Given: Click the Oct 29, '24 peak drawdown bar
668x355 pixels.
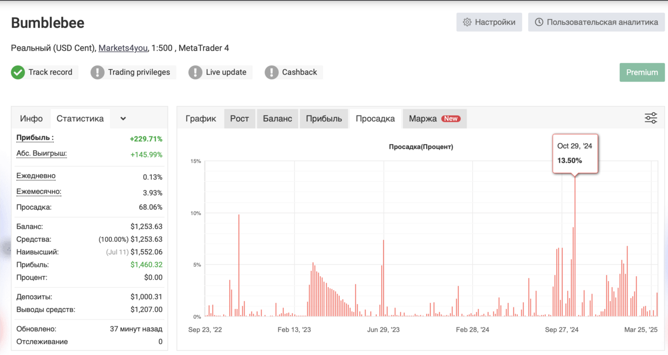Looking at the screenshot, I should coord(575,246).
